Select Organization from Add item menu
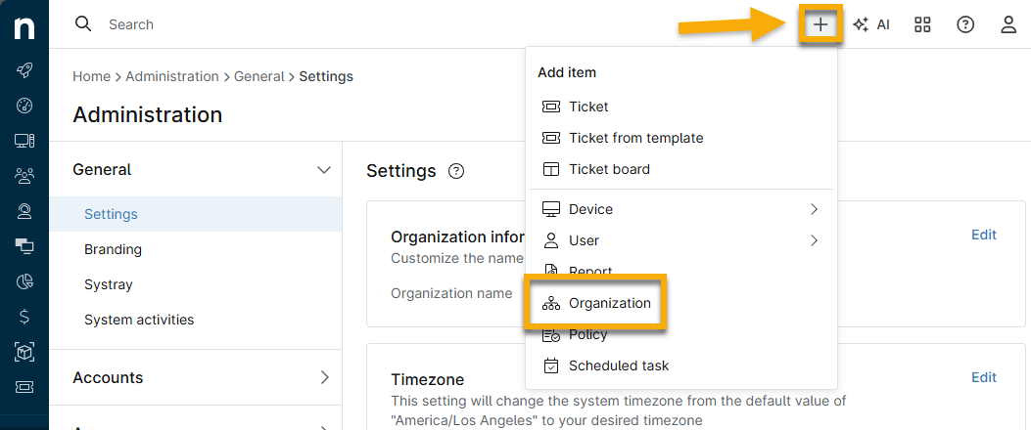Screen dimensions: 1031x430 click(x=609, y=303)
